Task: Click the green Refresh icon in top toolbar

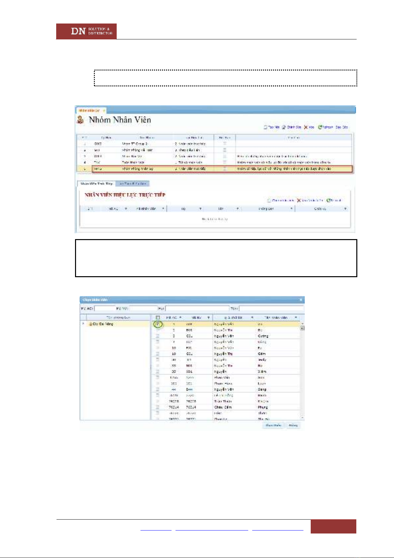Action: 320,127
